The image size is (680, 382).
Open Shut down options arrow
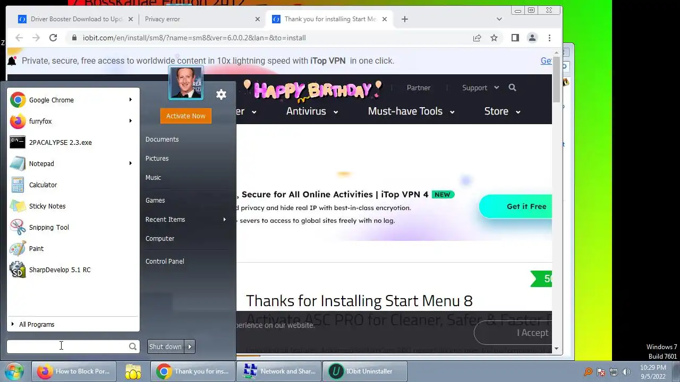click(190, 346)
